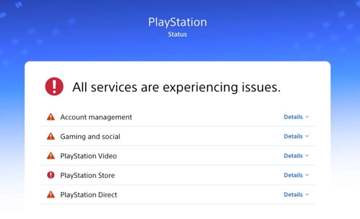Image resolution: width=360 pixels, height=219 pixels.
Task: Select the PlayStation Store service label
Action: pos(87,175)
